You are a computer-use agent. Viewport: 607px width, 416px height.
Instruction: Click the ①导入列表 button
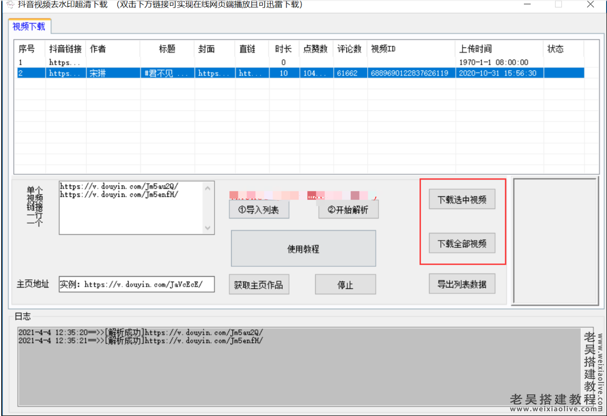(x=259, y=210)
